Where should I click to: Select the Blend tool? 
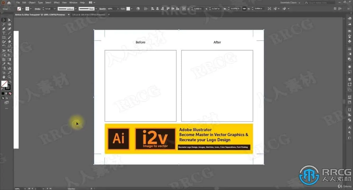[10, 64]
